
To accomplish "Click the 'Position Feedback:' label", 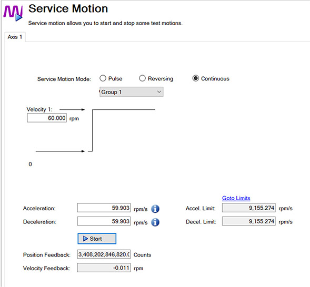I will 47,255.
